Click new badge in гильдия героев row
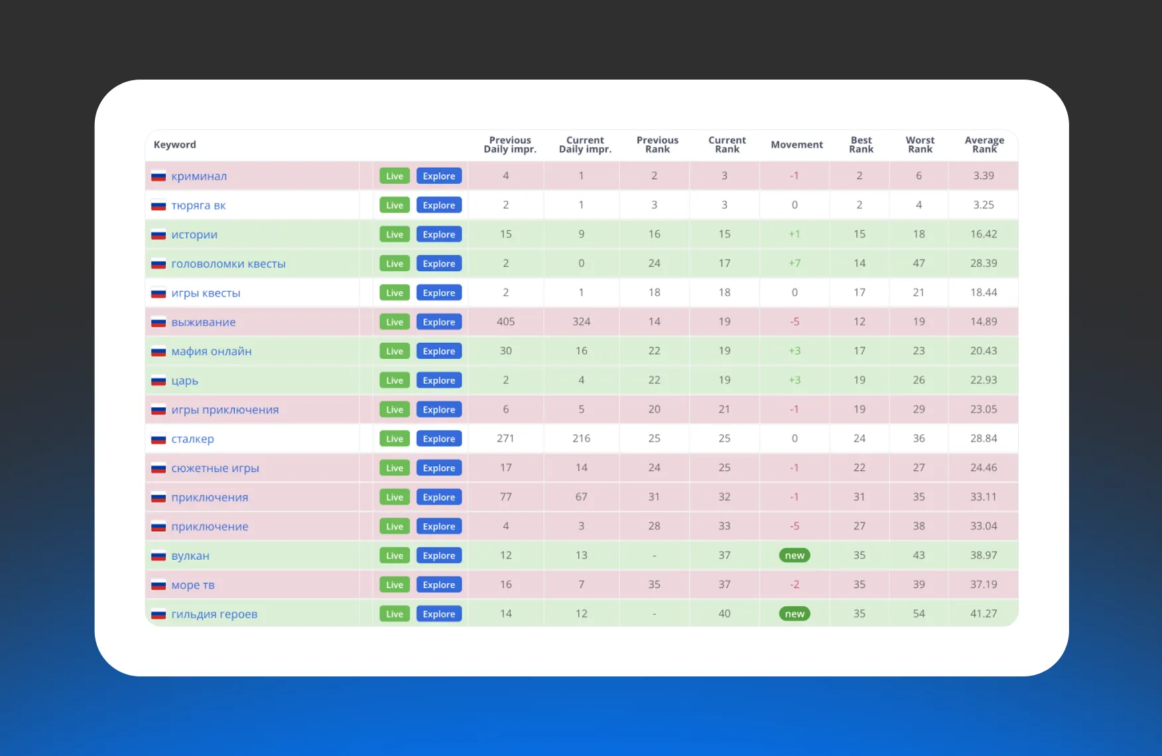This screenshot has width=1162, height=756. click(x=795, y=614)
